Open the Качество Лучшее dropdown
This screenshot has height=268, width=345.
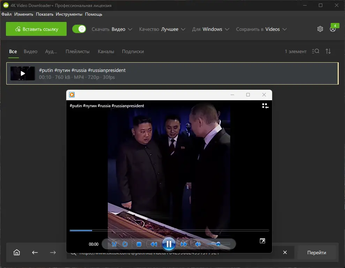point(162,29)
